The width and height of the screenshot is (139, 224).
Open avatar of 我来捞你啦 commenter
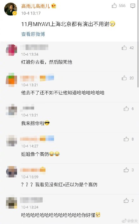pyautogui.click(x=11, y=111)
